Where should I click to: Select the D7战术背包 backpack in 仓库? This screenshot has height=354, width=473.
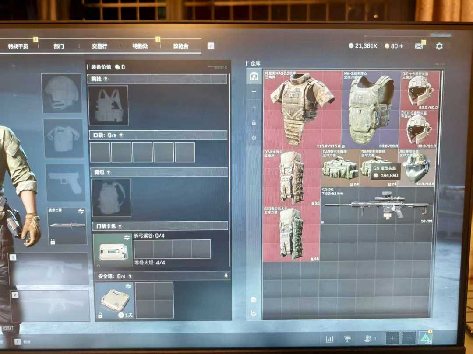click(292, 177)
